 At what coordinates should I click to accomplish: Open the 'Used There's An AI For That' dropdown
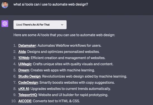pos(40,25)
